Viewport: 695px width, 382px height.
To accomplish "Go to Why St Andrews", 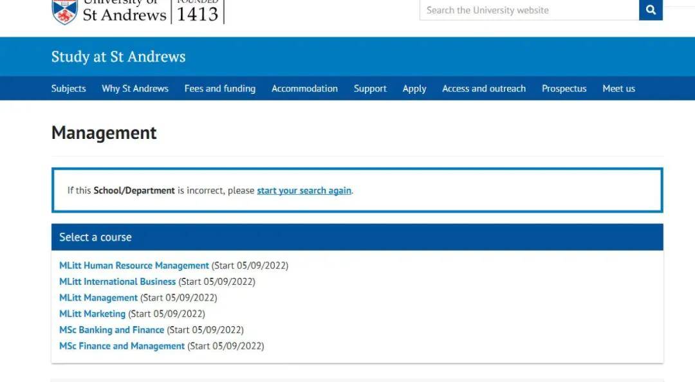I will pyautogui.click(x=135, y=89).
